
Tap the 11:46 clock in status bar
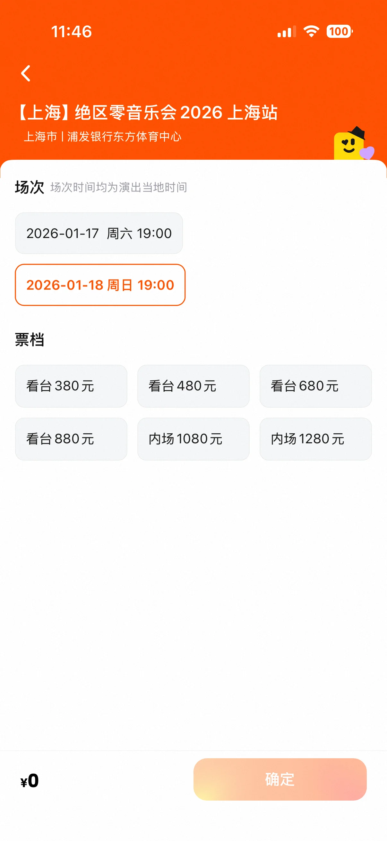(72, 32)
